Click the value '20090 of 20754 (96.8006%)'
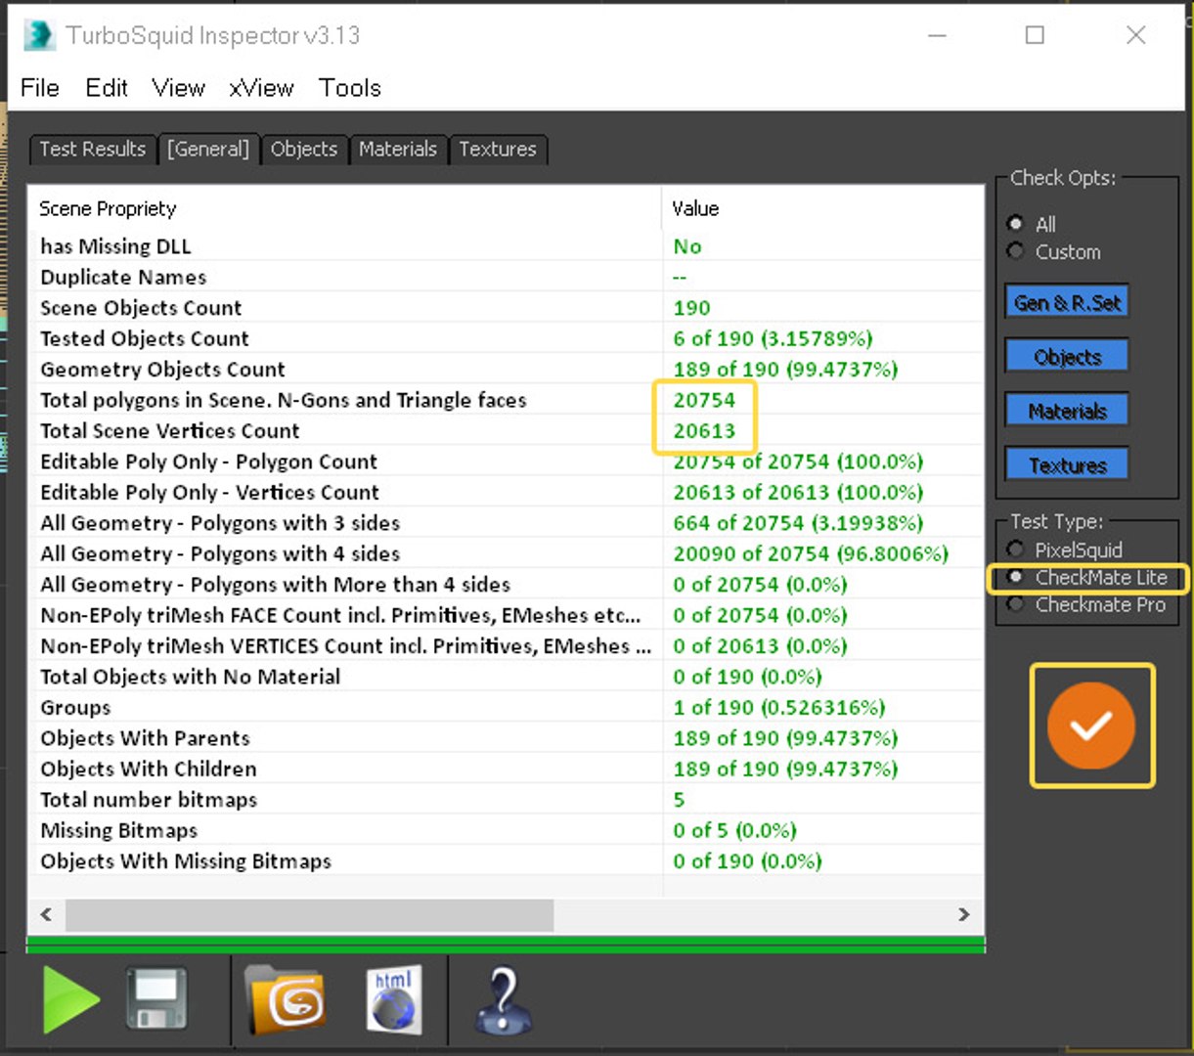1194x1056 pixels. (811, 553)
